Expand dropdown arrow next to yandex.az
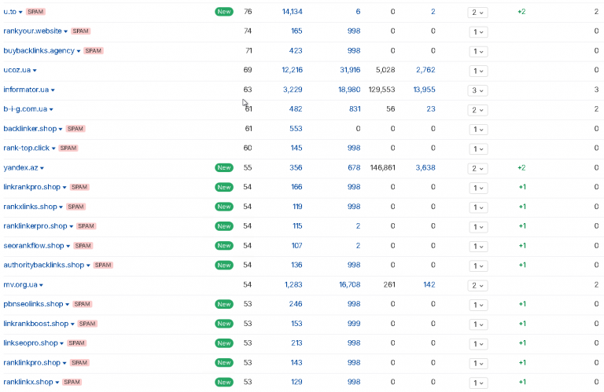 pyautogui.click(x=42, y=168)
